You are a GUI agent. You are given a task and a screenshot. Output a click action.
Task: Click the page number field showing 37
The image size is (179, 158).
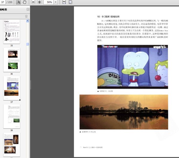coord(2,2)
